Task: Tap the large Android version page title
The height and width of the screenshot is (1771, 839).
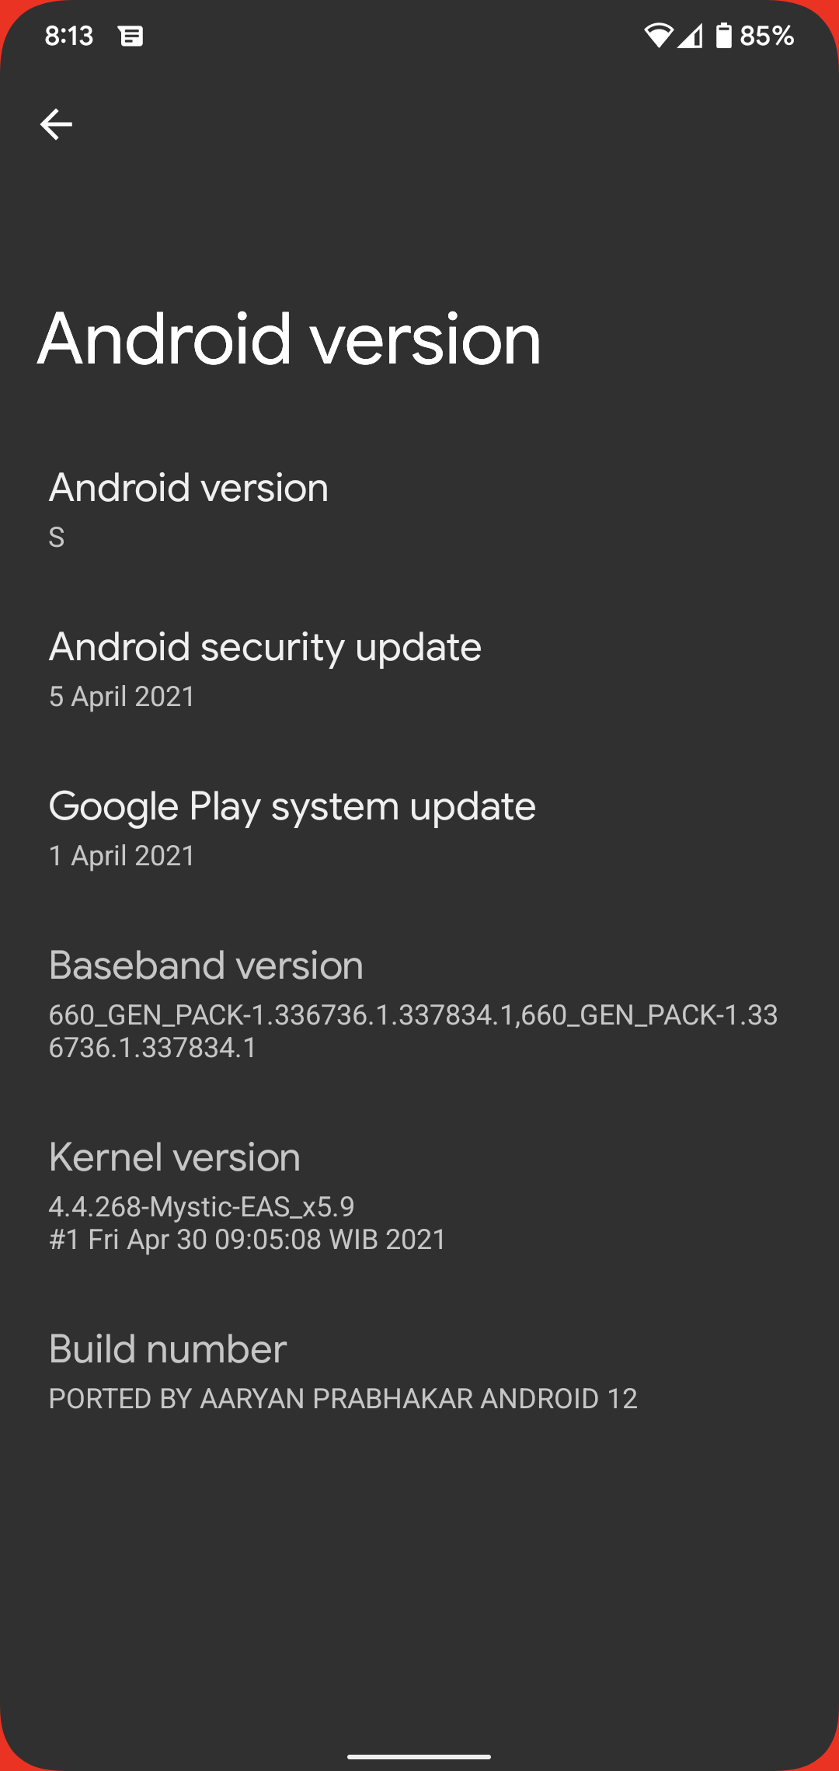Action: [x=289, y=339]
